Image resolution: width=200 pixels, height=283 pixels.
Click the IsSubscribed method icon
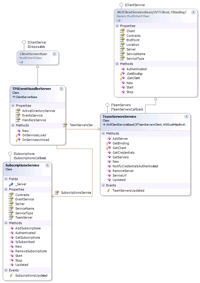pyautogui.click(x=11, y=242)
